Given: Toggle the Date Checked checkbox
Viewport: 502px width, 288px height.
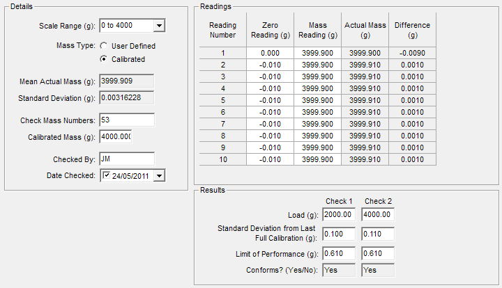Looking at the screenshot, I should coord(107,176).
